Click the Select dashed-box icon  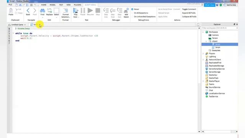(x=56, y=11)
